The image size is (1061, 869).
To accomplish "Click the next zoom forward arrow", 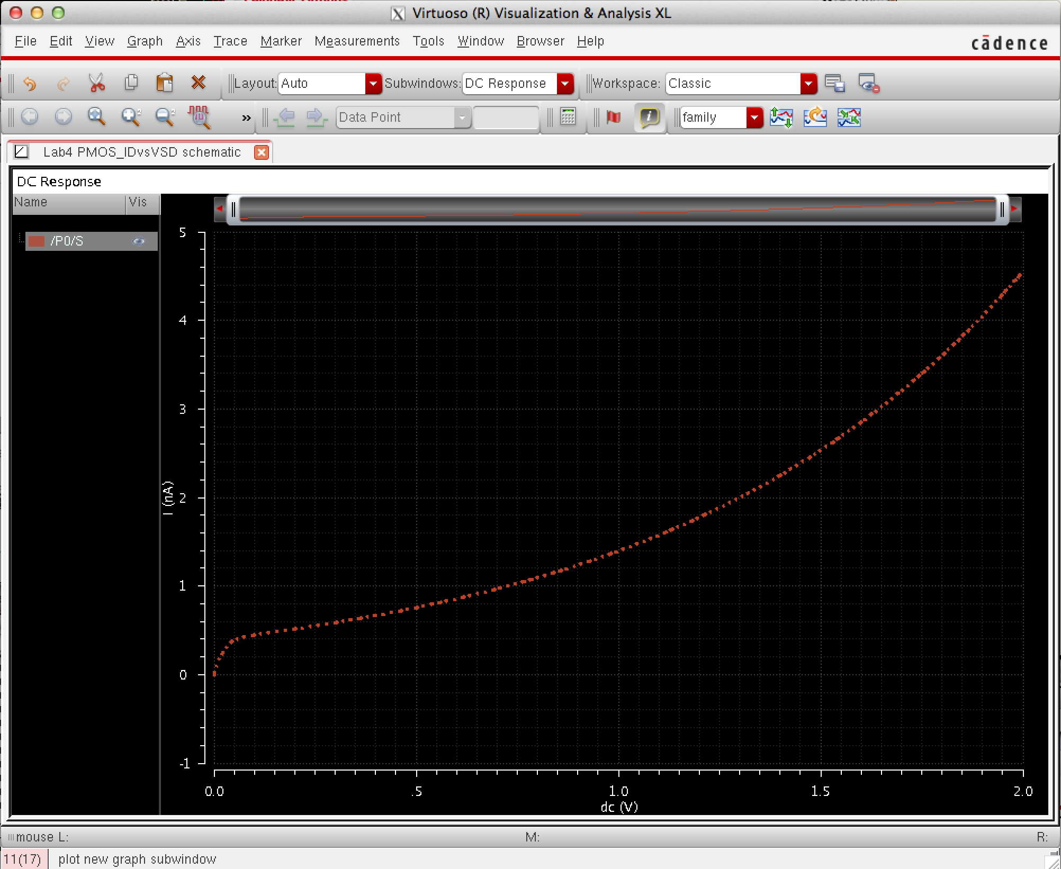I will tap(64, 117).
